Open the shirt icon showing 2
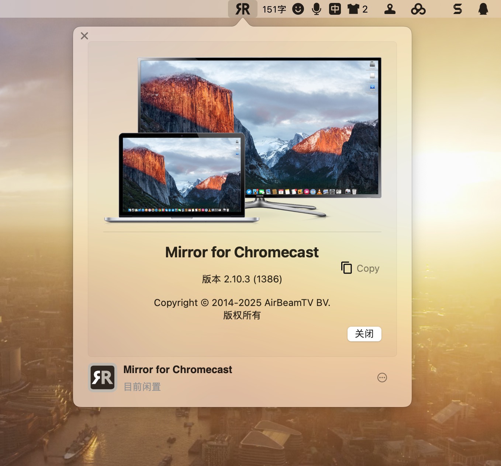 click(x=357, y=9)
